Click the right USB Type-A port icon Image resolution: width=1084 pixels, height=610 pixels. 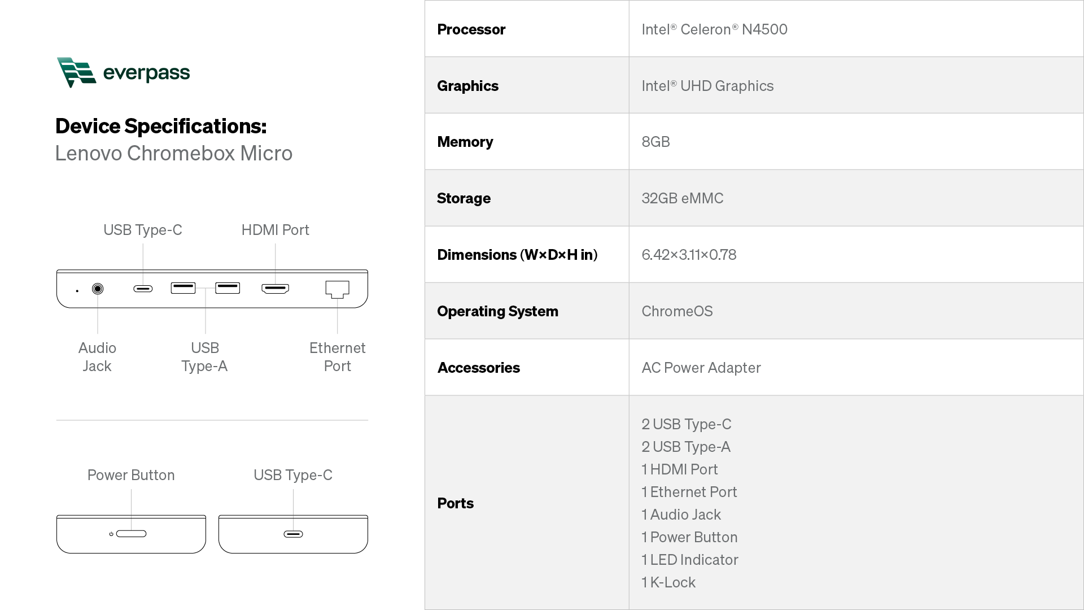[x=228, y=288]
